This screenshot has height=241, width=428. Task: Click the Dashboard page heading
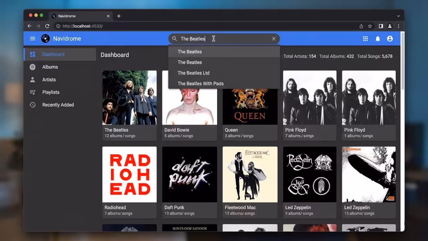tap(115, 55)
